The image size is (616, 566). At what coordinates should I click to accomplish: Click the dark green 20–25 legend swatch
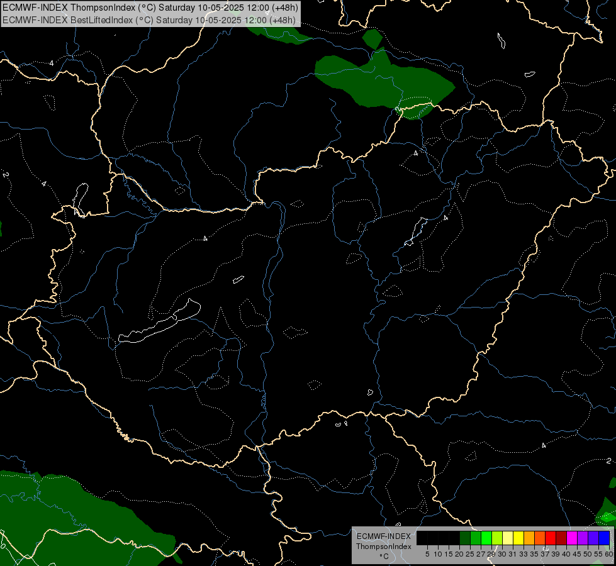[465, 538]
